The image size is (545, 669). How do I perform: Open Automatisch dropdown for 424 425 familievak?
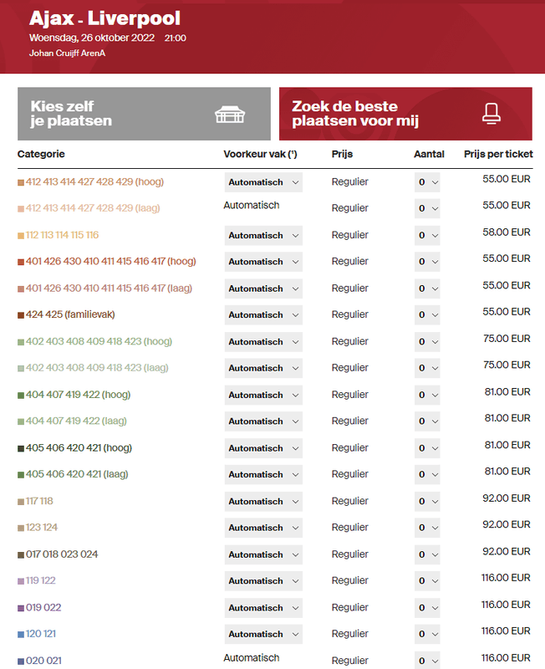coord(263,315)
